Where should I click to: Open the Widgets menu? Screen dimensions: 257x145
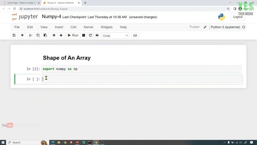pos(106,27)
